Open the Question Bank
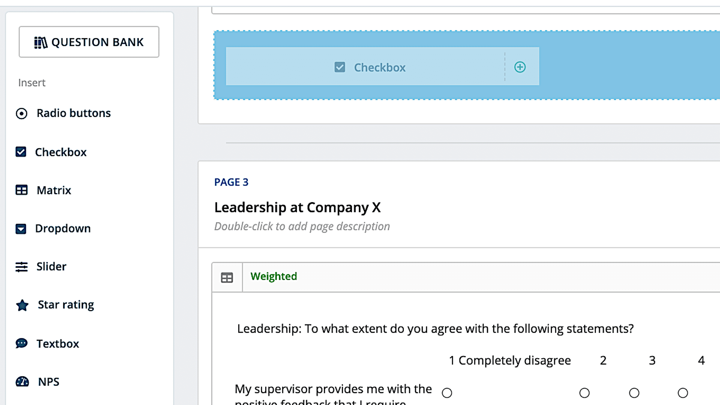Viewport: 720px width, 405px height. click(x=89, y=42)
